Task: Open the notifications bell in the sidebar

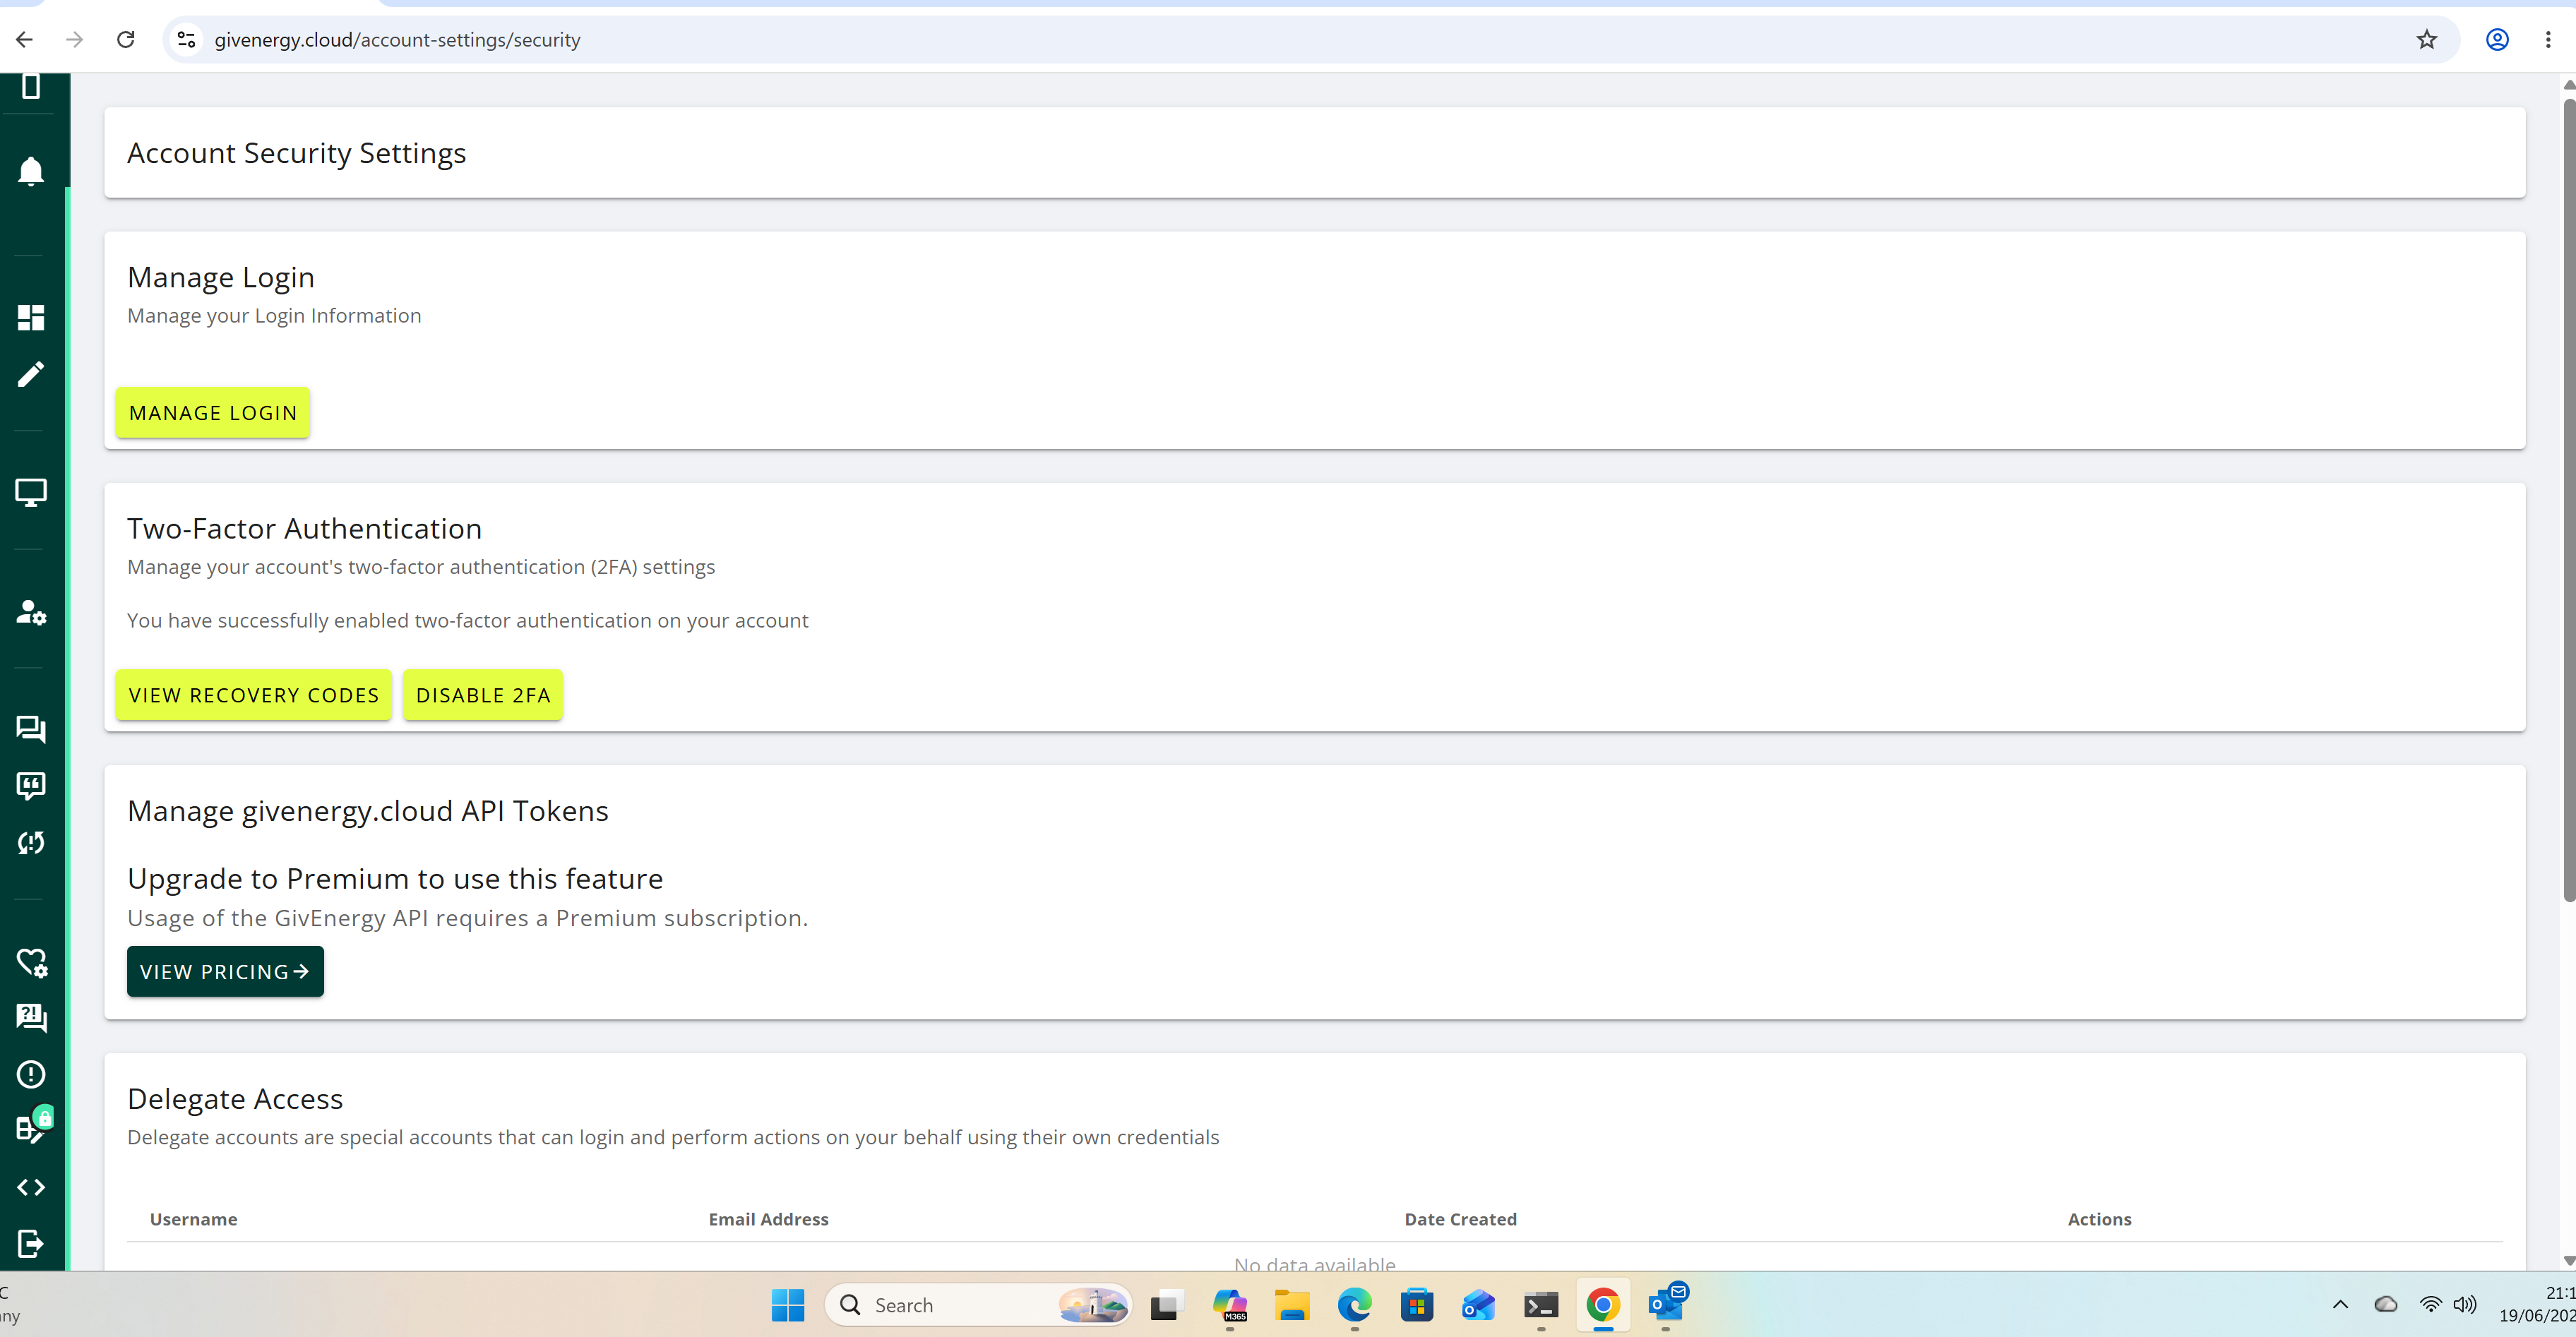Action: (x=31, y=172)
